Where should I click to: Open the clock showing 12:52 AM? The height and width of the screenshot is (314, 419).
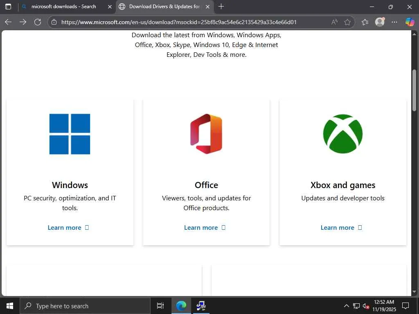click(384, 306)
